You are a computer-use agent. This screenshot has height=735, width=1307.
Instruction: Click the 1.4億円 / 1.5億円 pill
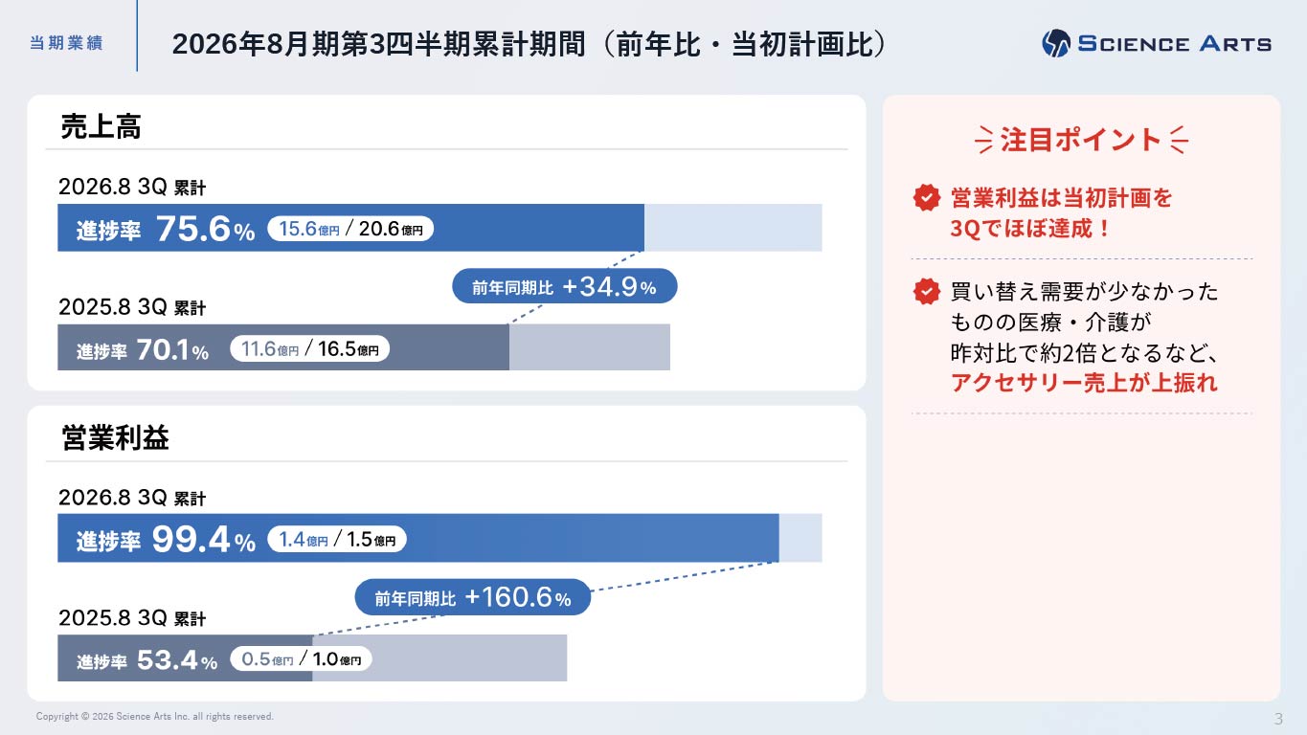click(x=337, y=540)
